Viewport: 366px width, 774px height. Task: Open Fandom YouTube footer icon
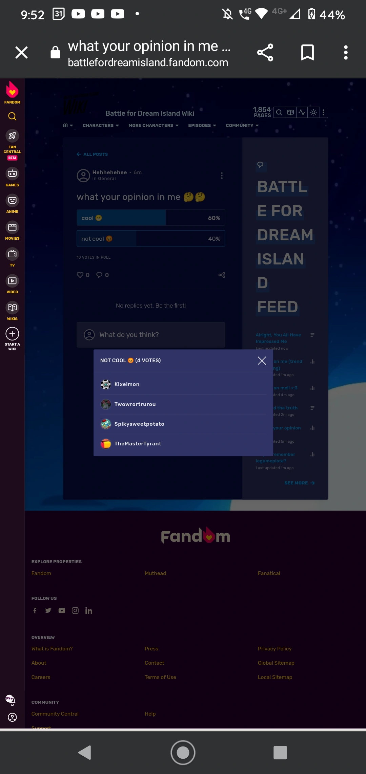pos(62,611)
